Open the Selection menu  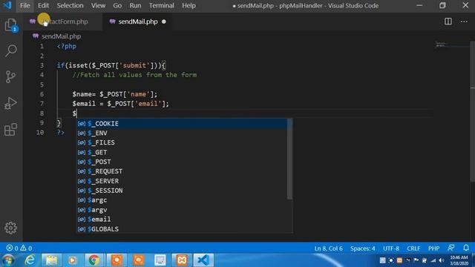tap(70, 5)
